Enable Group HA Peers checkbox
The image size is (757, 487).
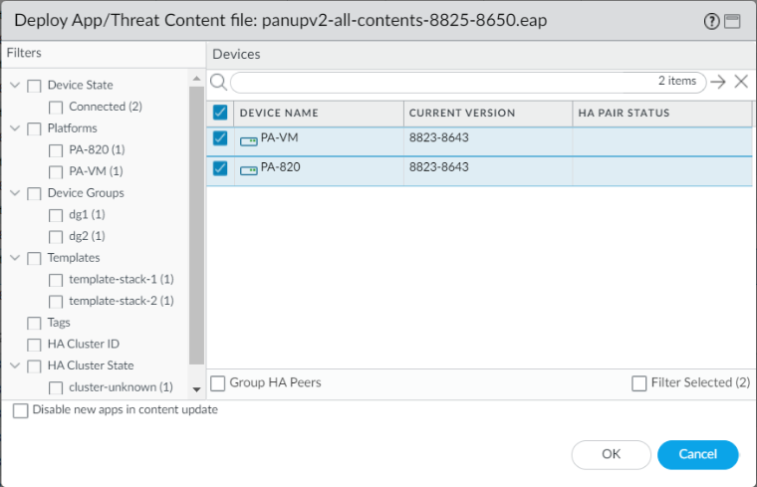point(219,383)
